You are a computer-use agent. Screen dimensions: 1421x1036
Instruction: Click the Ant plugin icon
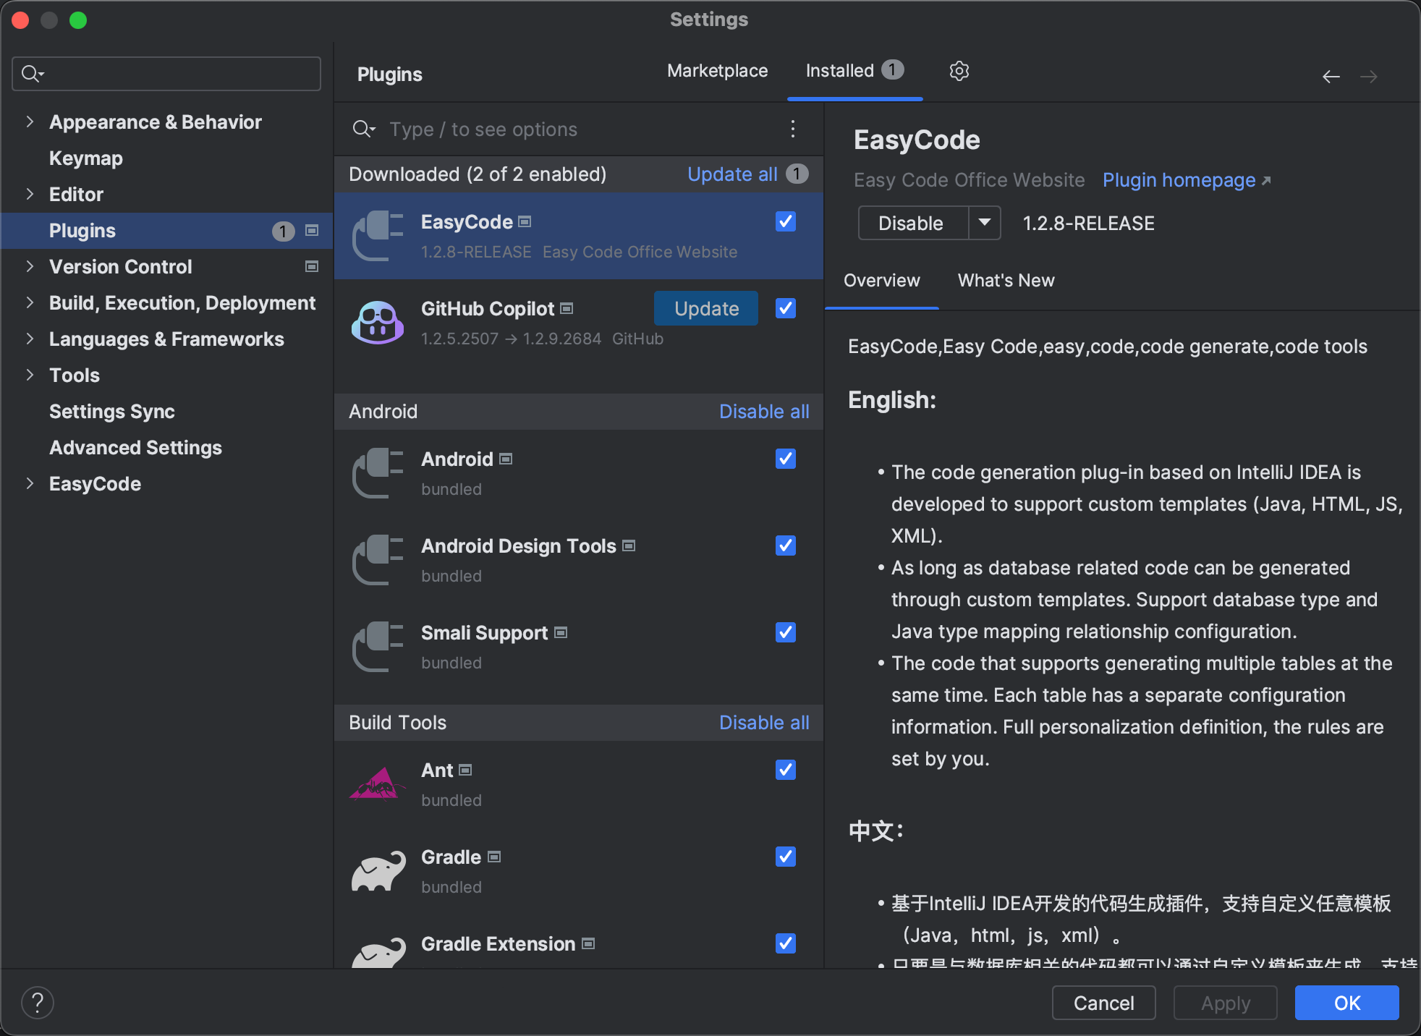click(377, 784)
